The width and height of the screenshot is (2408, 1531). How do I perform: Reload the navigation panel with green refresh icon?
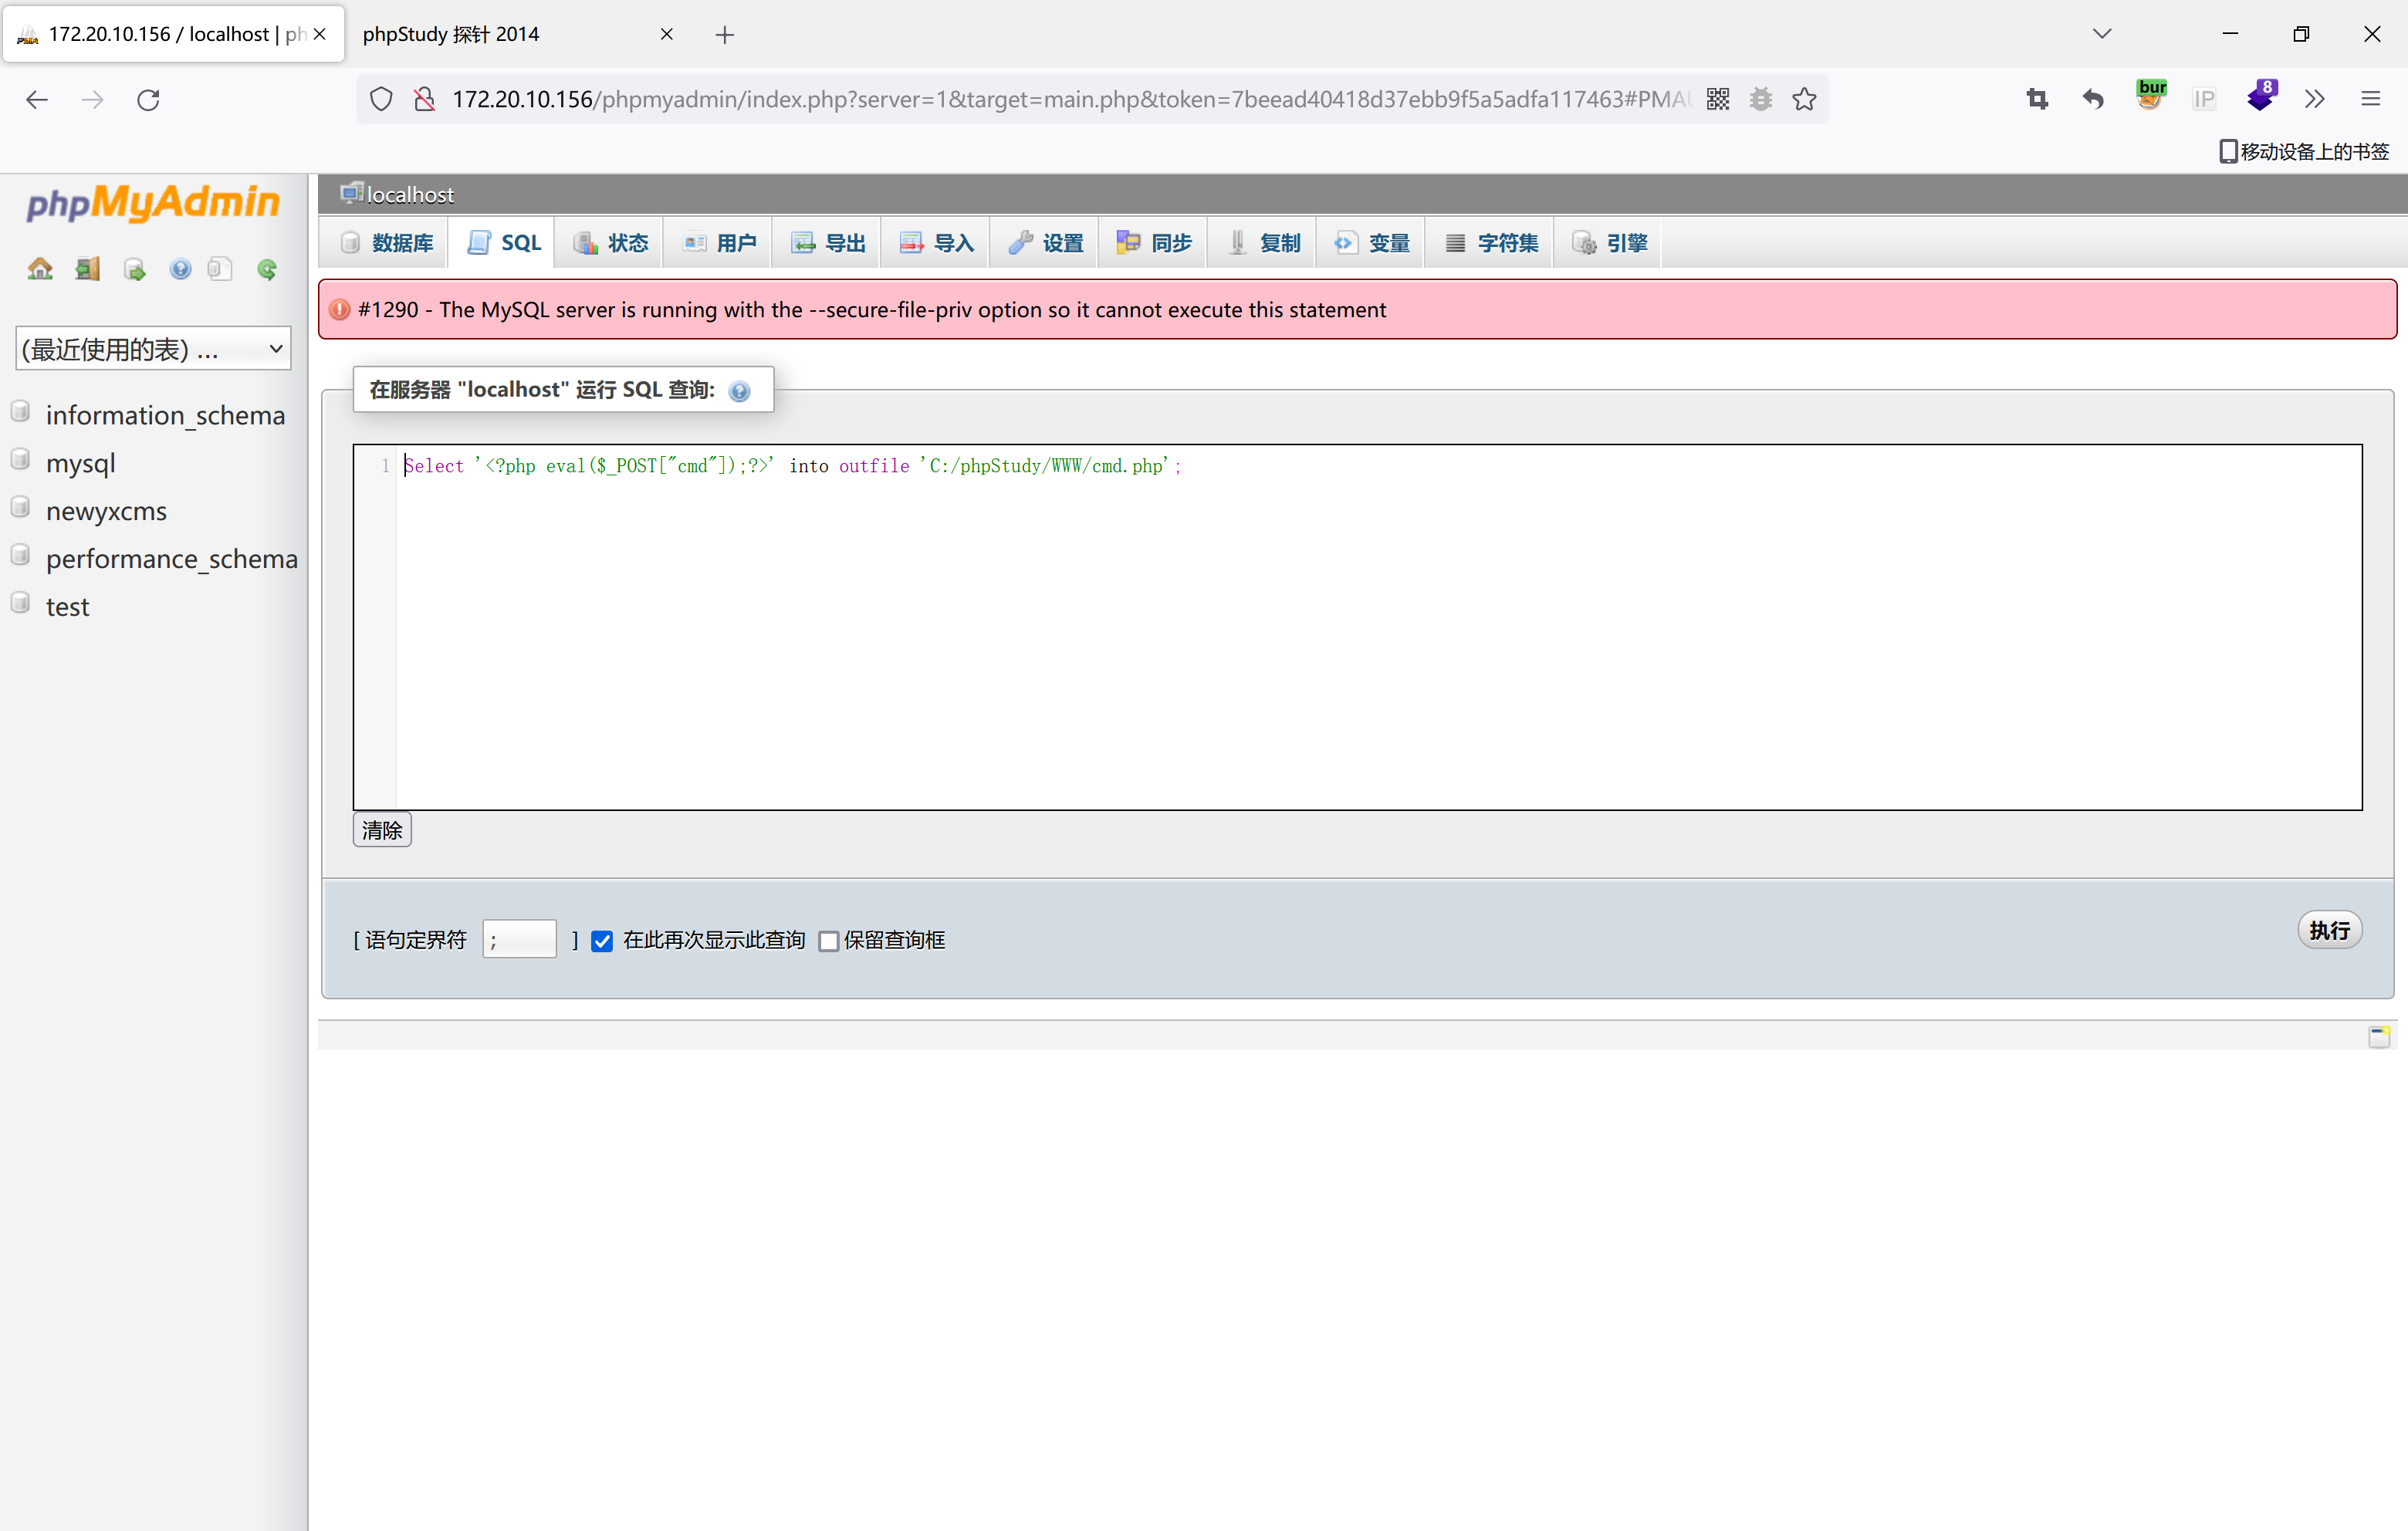266,268
